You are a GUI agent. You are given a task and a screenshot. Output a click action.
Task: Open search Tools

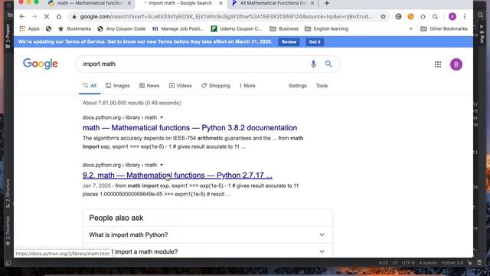(322, 85)
